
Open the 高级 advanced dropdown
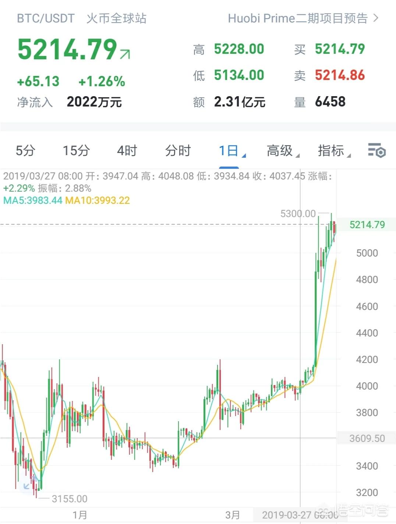283,150
